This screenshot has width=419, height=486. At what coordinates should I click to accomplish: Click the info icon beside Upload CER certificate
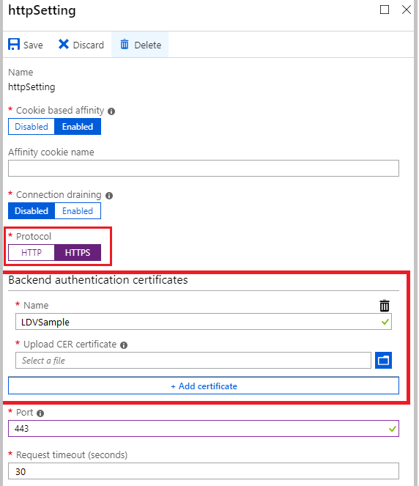pyautogui.click(x=124, y=345)
